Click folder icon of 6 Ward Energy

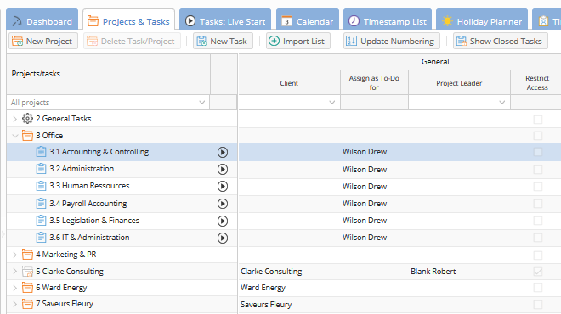click(27, 287)
